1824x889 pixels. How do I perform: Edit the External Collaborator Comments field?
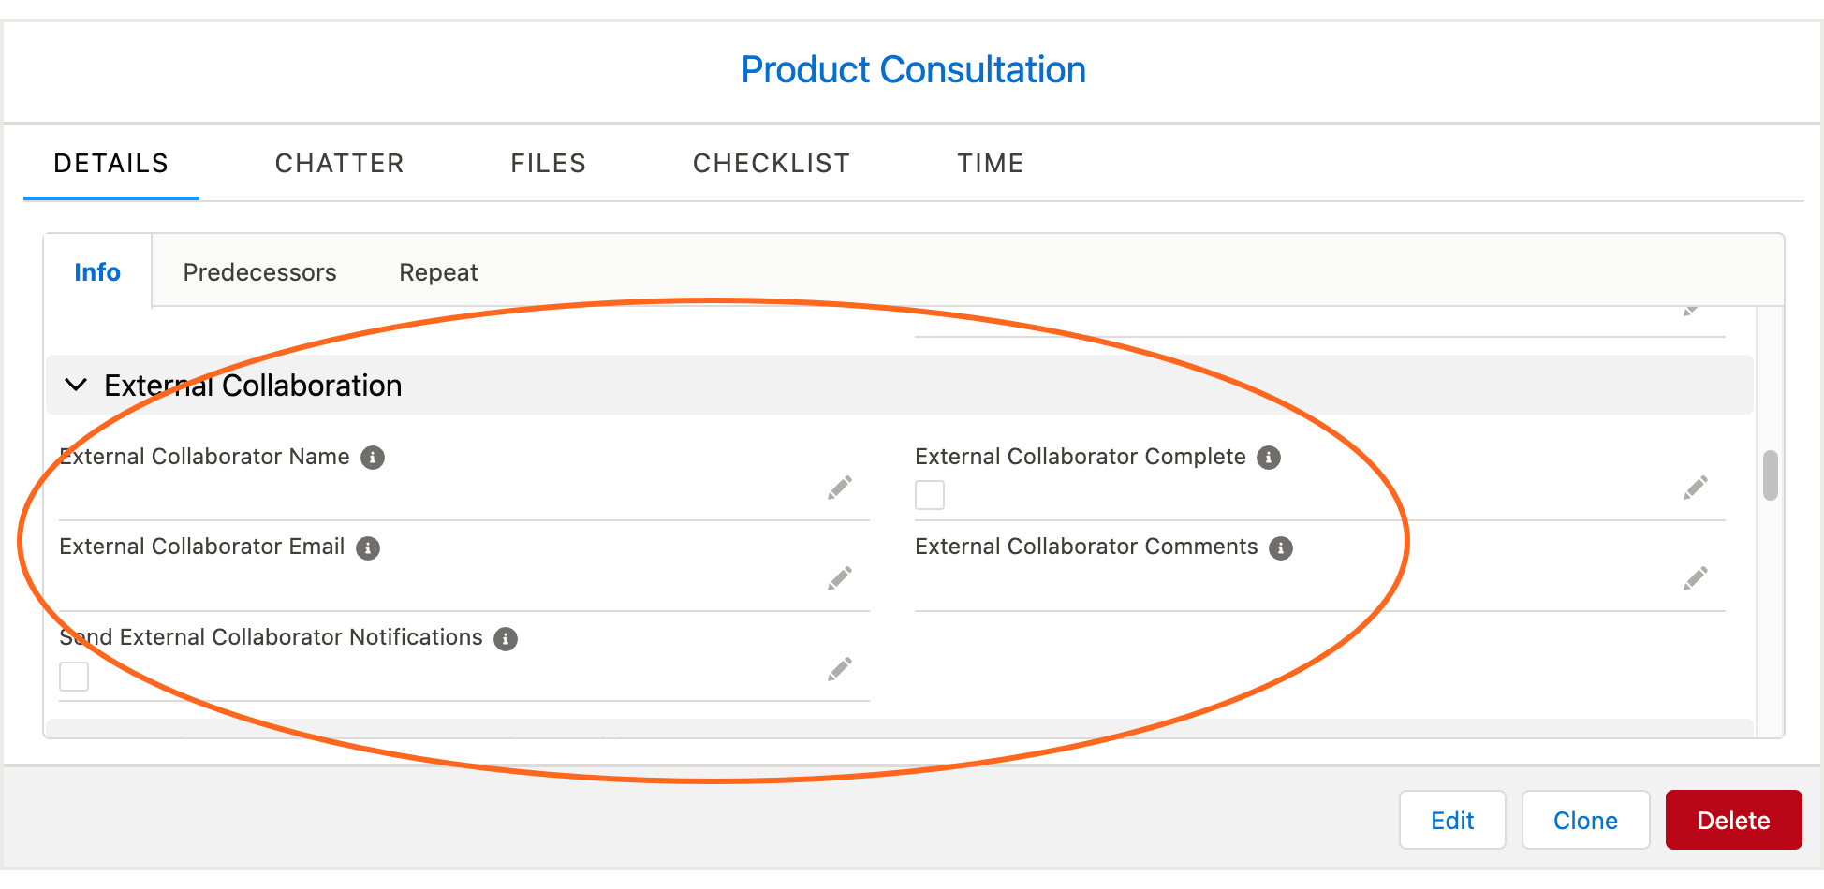(x=1695, y=577)
